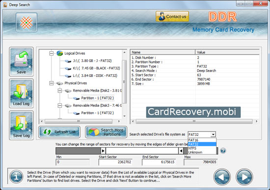Collapse Removable Media Disk2 node
The height and width of the screenshot is (190, 270).
59,91
